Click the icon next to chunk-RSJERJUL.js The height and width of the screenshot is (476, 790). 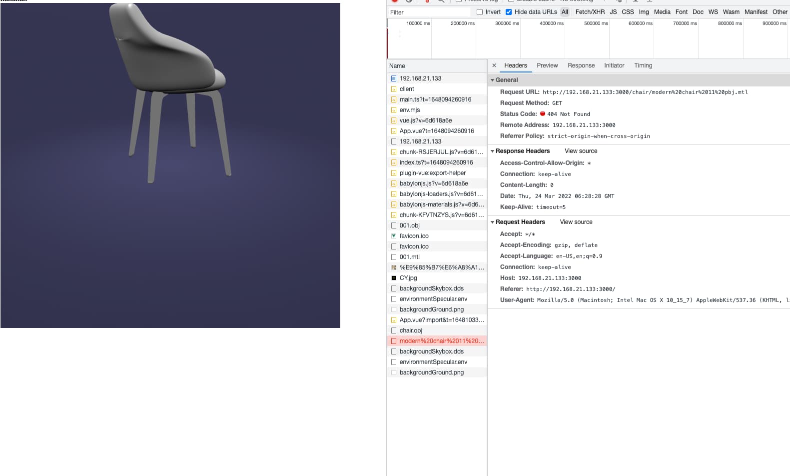[394, 152]
